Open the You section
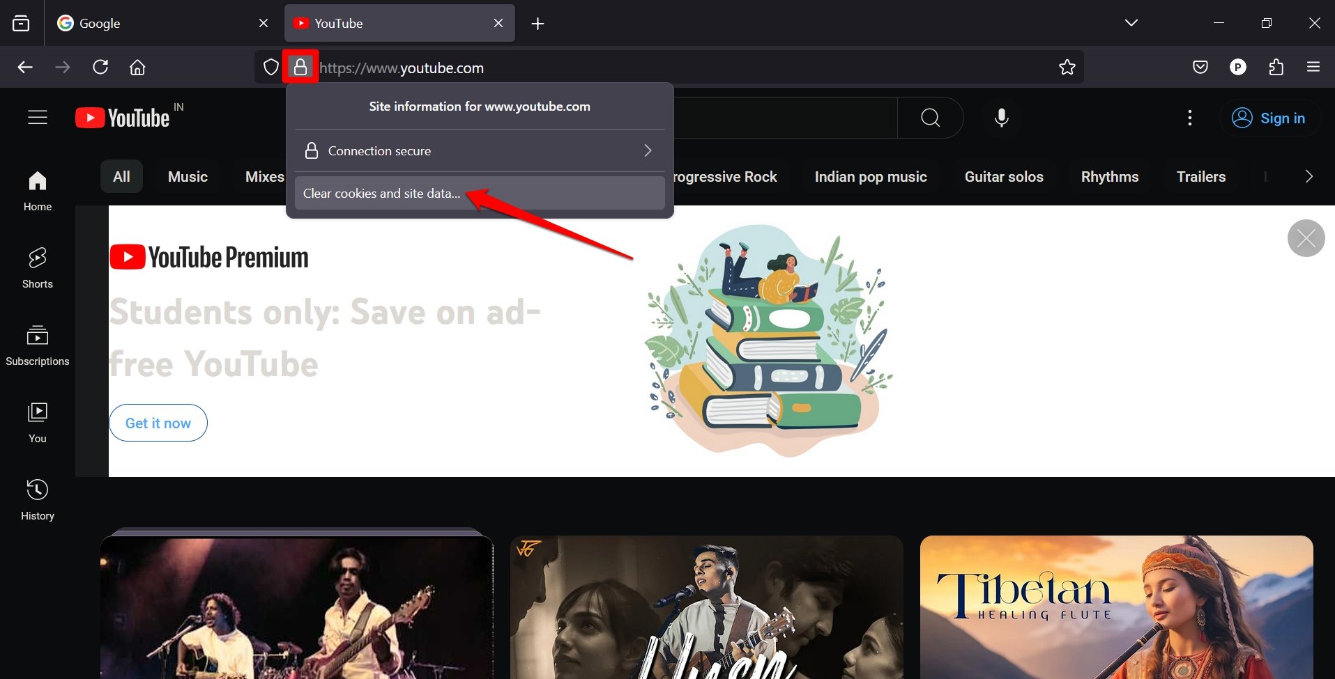The height and width of the screenshot is (679, 1335). [x=38, y=423]
